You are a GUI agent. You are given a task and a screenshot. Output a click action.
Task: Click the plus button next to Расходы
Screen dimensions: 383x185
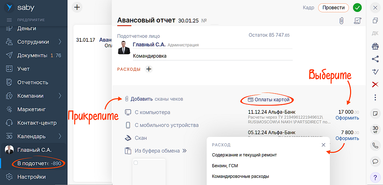(x=149, y=69)
